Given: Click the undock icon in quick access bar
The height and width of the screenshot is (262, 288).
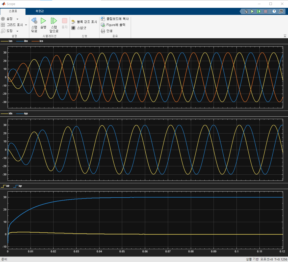Looking at the screenshot, I should click(281, 11).
